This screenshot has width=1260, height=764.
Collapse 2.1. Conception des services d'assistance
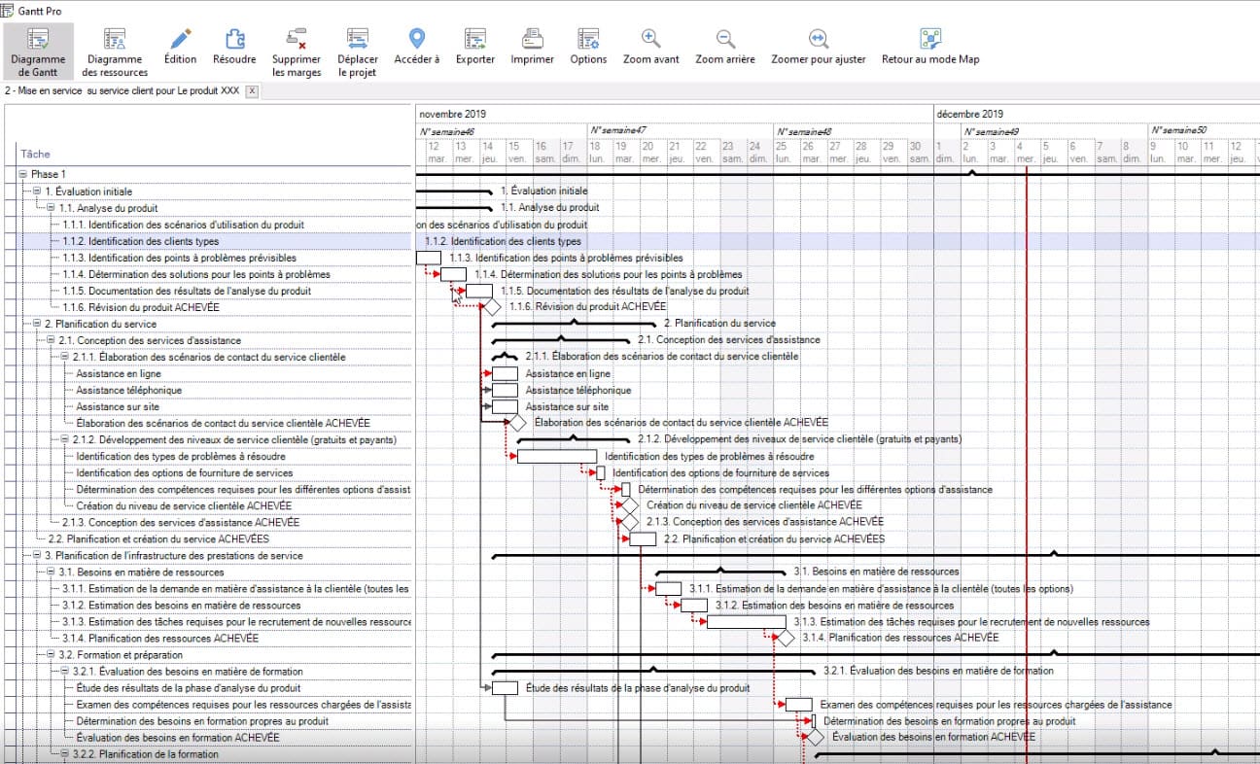pyautogui.click(x=52, y=340)
